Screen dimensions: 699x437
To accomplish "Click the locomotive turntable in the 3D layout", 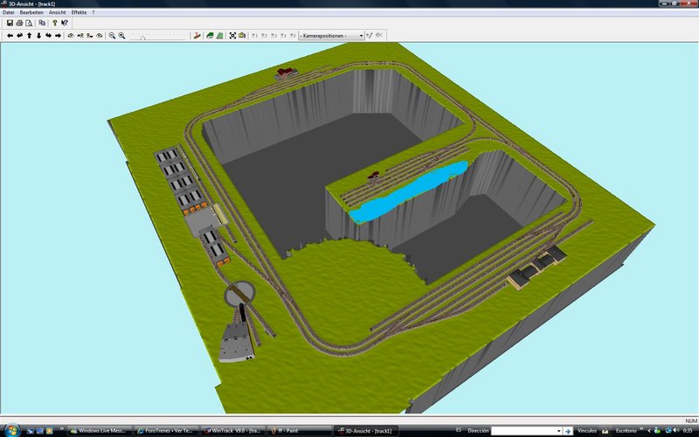I will (x=239, y=294).
